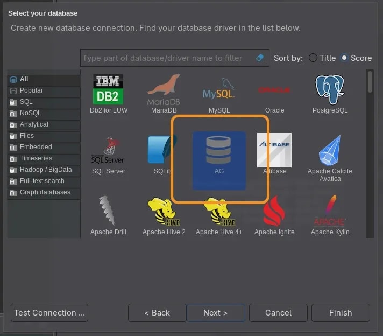Select the PostgreSQL elephant icon
This screenshot has width=383, height=336.
(x=330, y=90)
